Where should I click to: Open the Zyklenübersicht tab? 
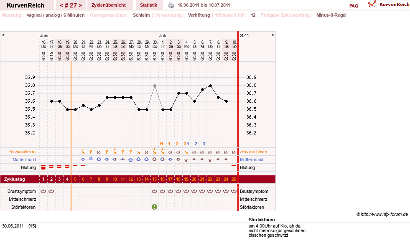point(109,5)
